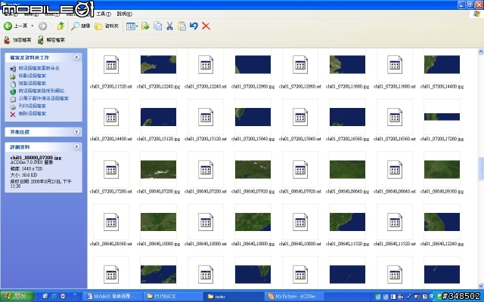Image resolution: width=484 pixels, height=302 pixels.
Task: Open the 工具(T) menu
Action: (104, 14)
